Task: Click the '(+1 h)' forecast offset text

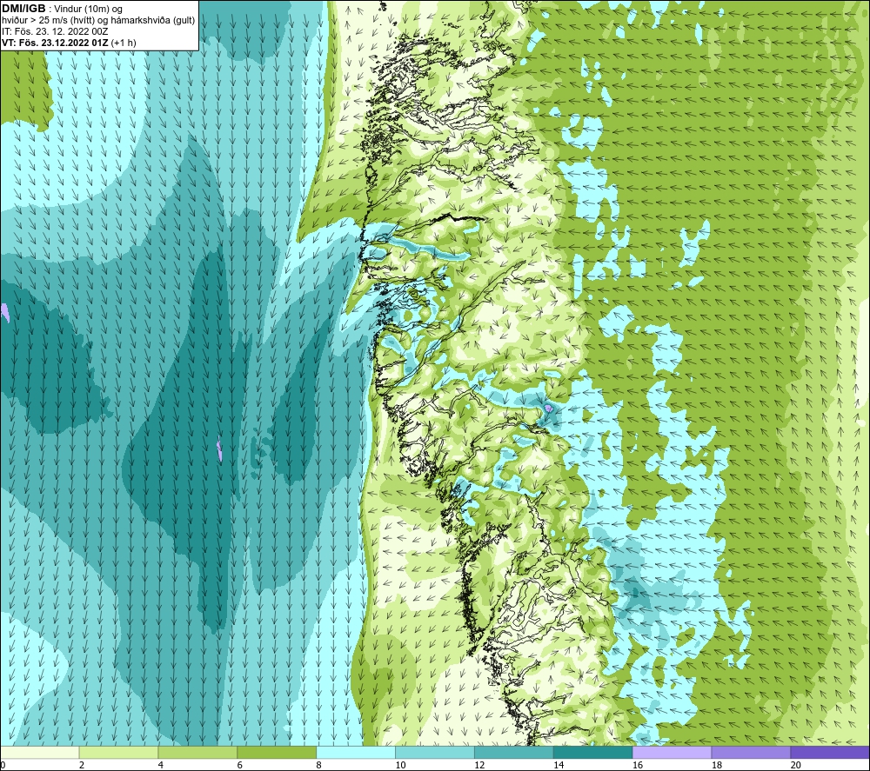Action: click(x=124, y=43)
